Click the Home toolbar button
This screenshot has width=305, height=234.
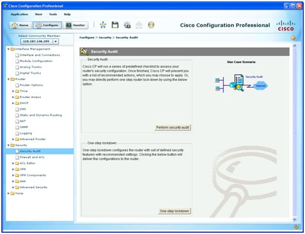(x=21, y=25)
